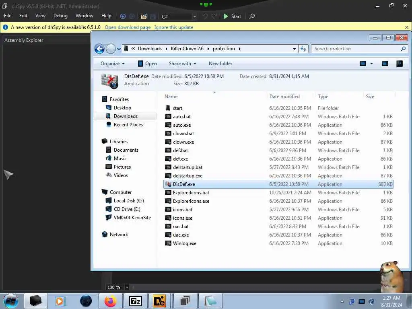
Task: Select Network in the navigation pane
Action: [119, 235]
